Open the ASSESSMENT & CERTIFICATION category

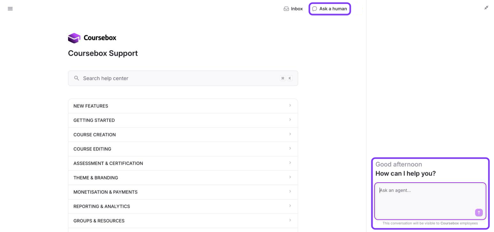point(183,163)
